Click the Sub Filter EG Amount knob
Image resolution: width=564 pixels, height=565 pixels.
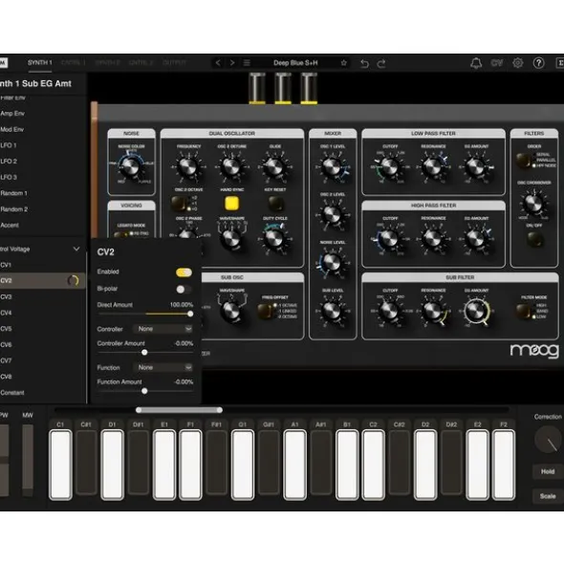[x=476, y=311]
